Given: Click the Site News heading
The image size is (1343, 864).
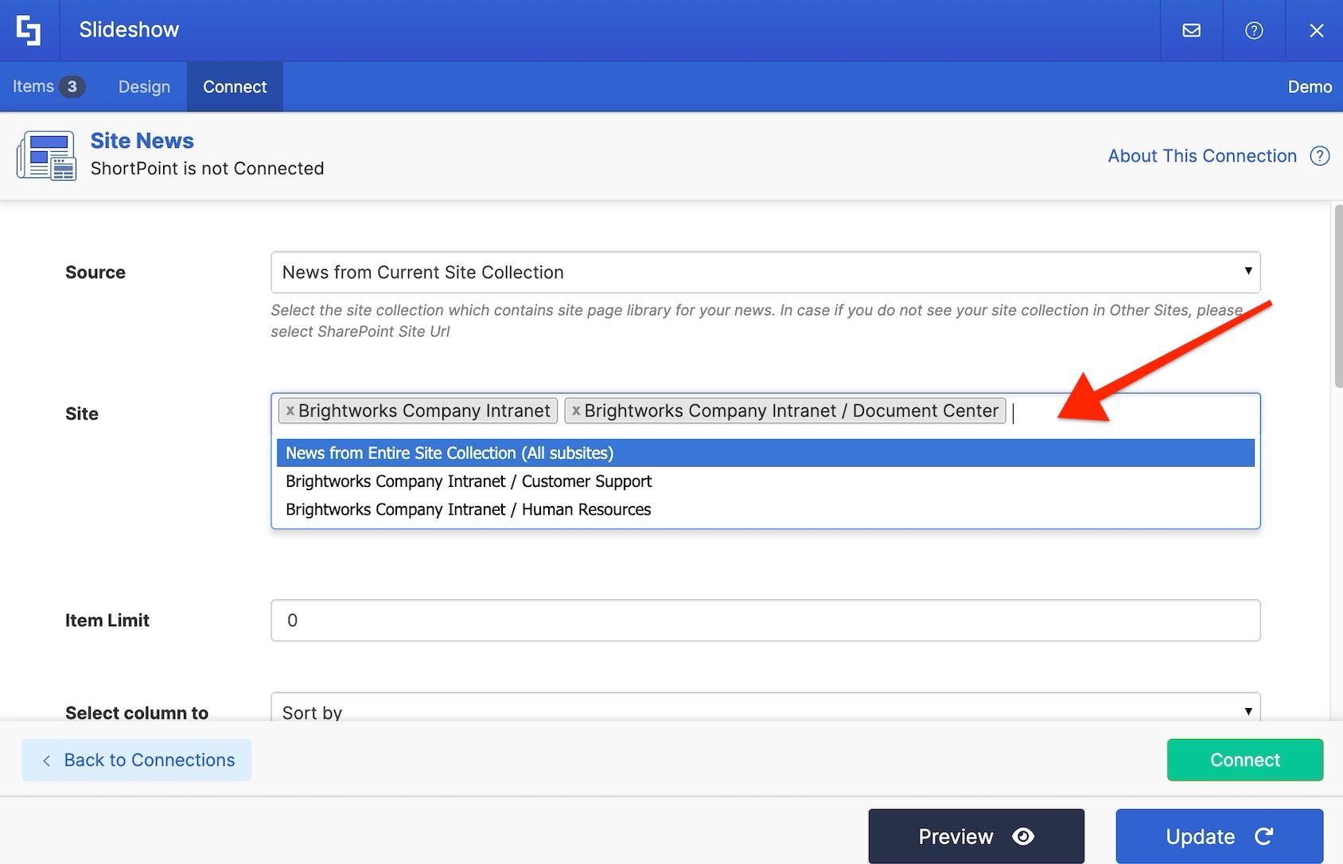Looking at the screenshot, I should [142, 141].
